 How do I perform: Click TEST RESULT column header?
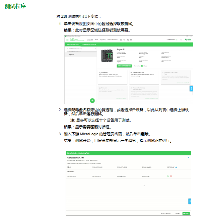click(x=171, y=167)
